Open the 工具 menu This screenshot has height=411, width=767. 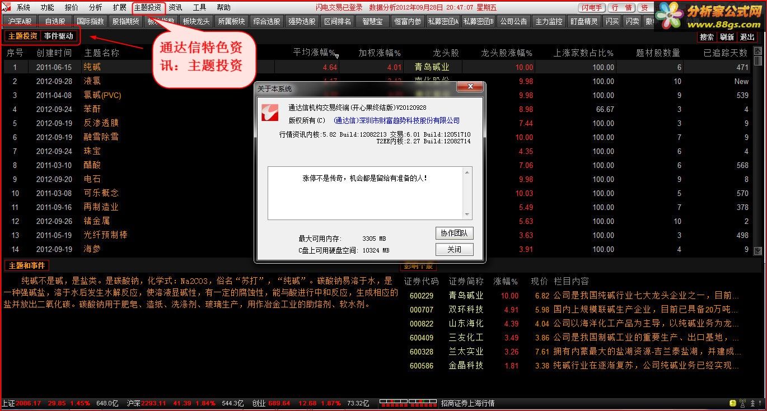click(x=200, y=7)
